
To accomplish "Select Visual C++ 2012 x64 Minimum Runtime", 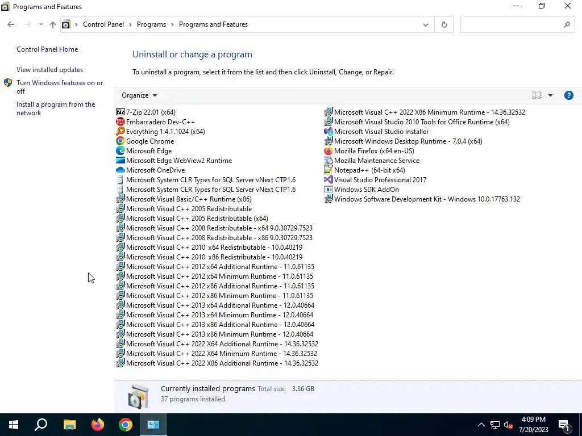I will click(215, 276).
